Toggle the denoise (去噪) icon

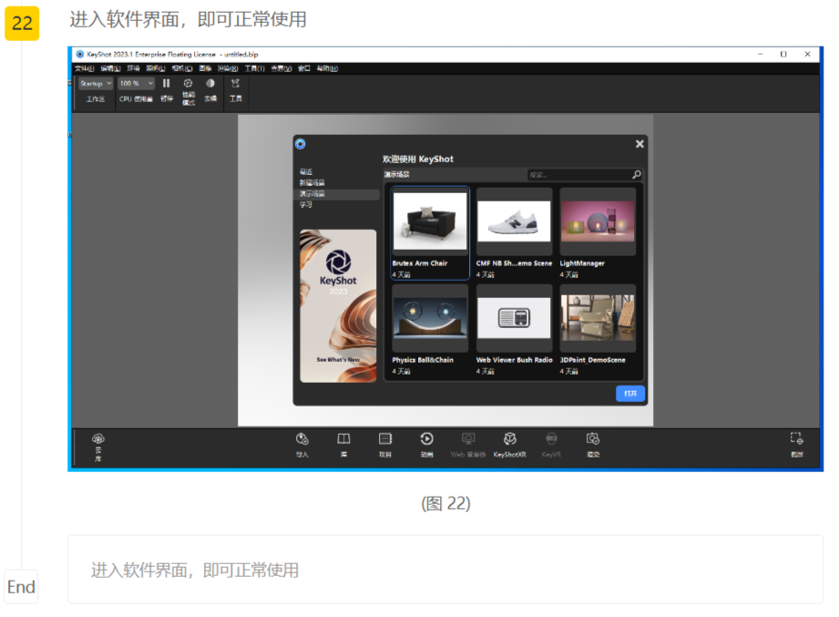pyautogui.click(x=210, y=84)
